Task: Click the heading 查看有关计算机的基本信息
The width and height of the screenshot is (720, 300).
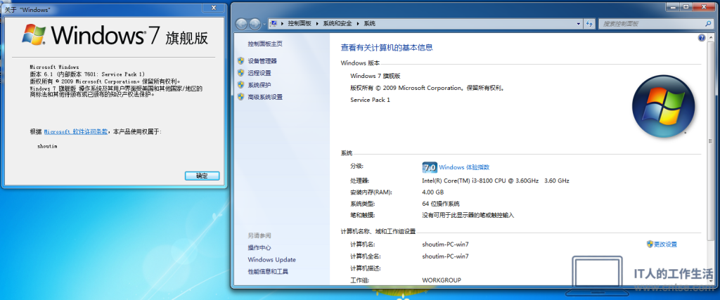Action: (387, 47)
